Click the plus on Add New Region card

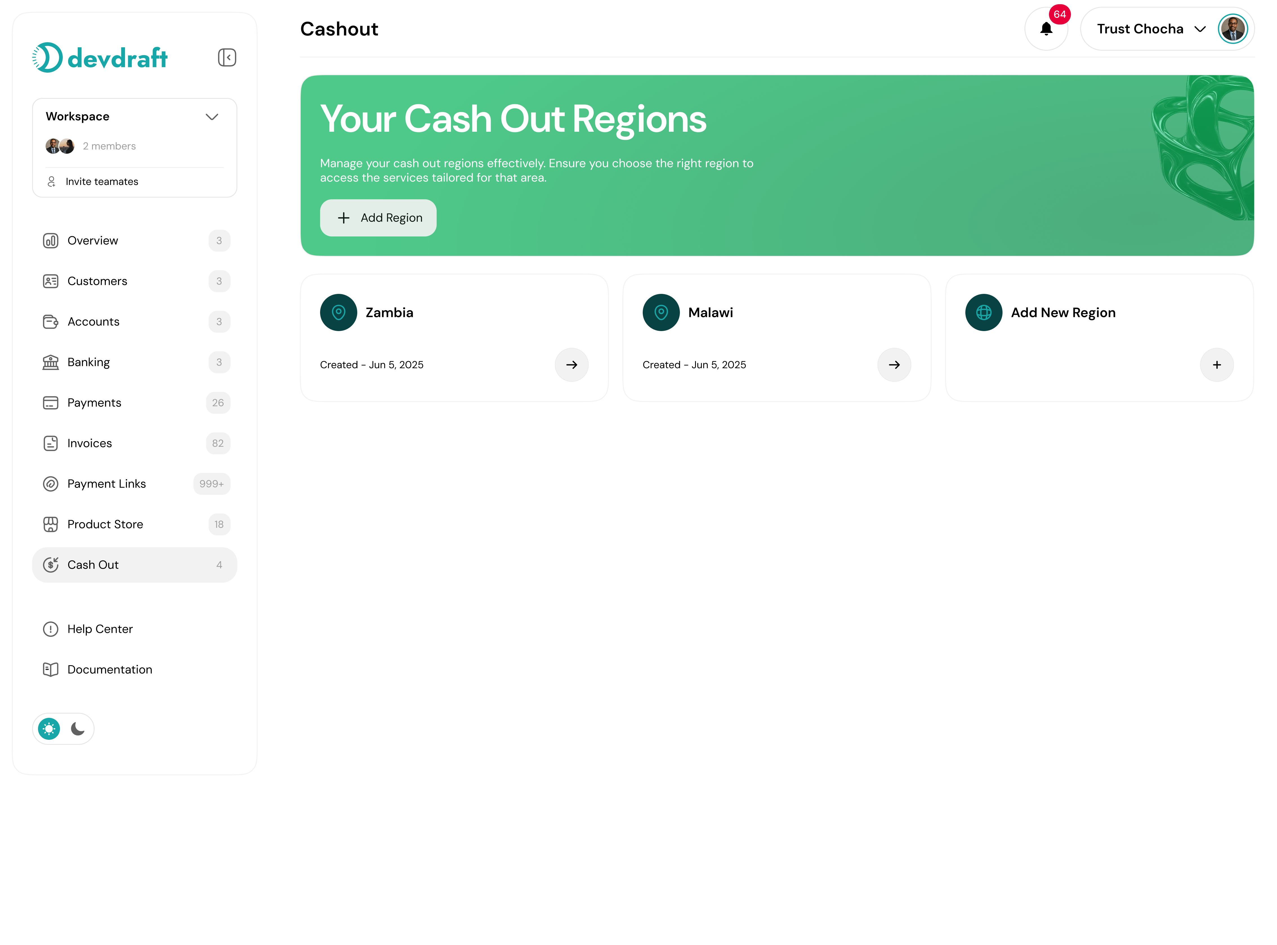tap(1217, 364)
